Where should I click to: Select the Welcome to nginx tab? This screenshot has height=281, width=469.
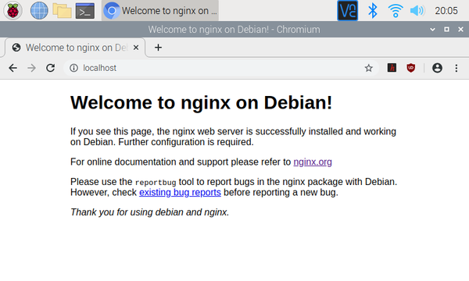coord(75,48)
